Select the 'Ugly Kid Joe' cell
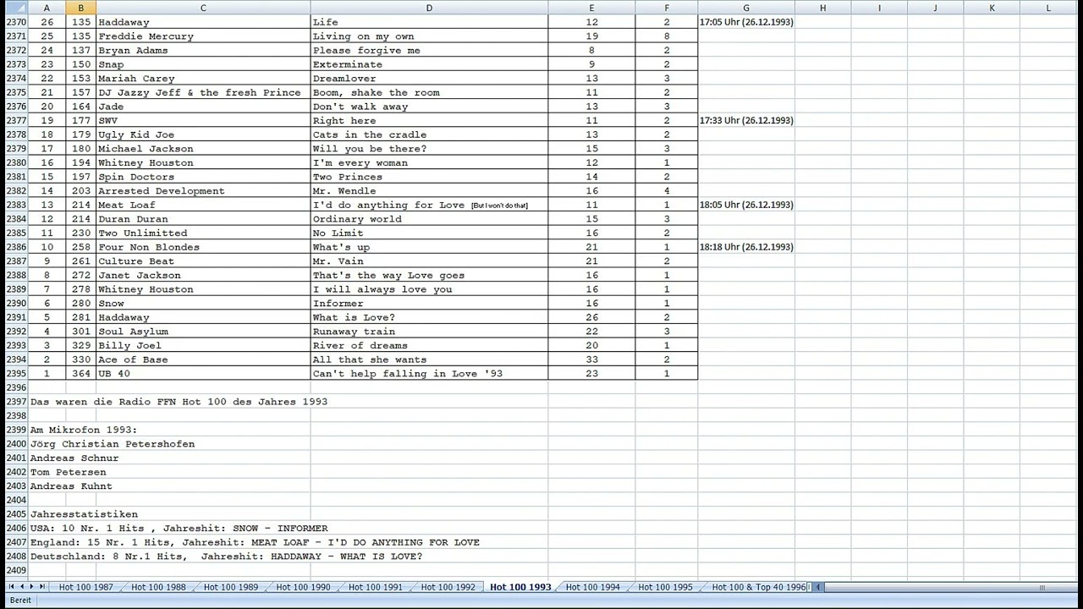This screenshot has width=1083, height=609. (203, 134)
